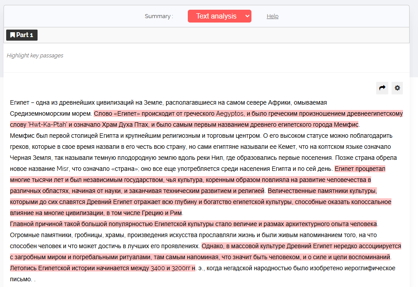Click highlighted sentence starting 'Однако, в массовой культуре'

(x=205, y=252)
